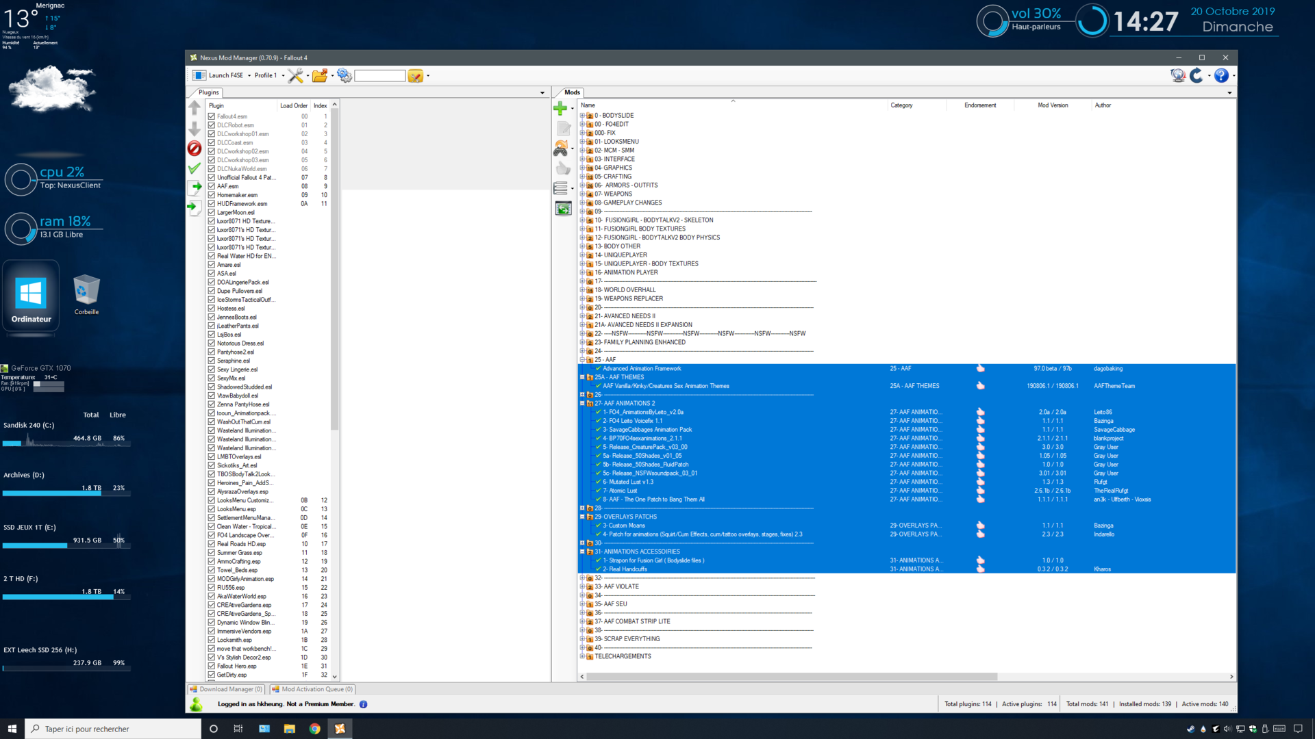Open the tools wrench and screwdriver icon

click(296, 76)
